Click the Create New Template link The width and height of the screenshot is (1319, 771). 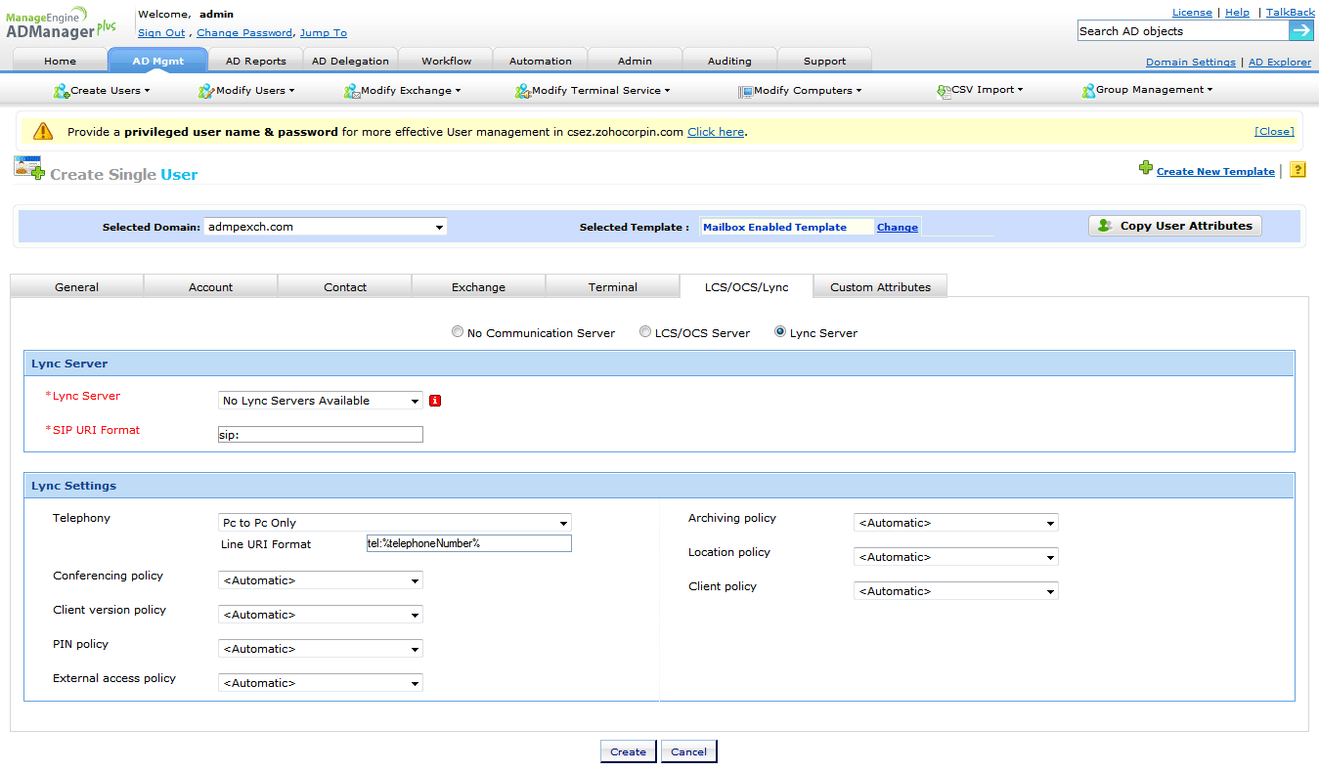(x=1215, y=171)
